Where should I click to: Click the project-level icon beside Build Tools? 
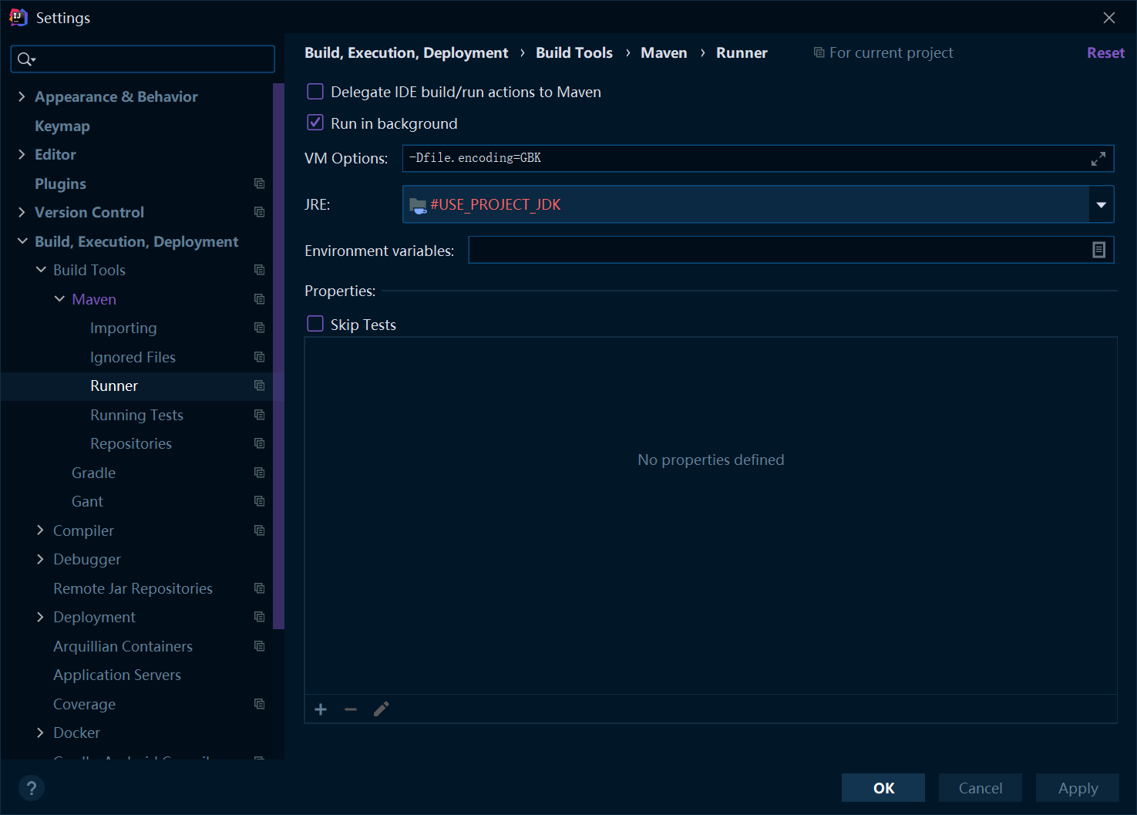tap(260, 270)
